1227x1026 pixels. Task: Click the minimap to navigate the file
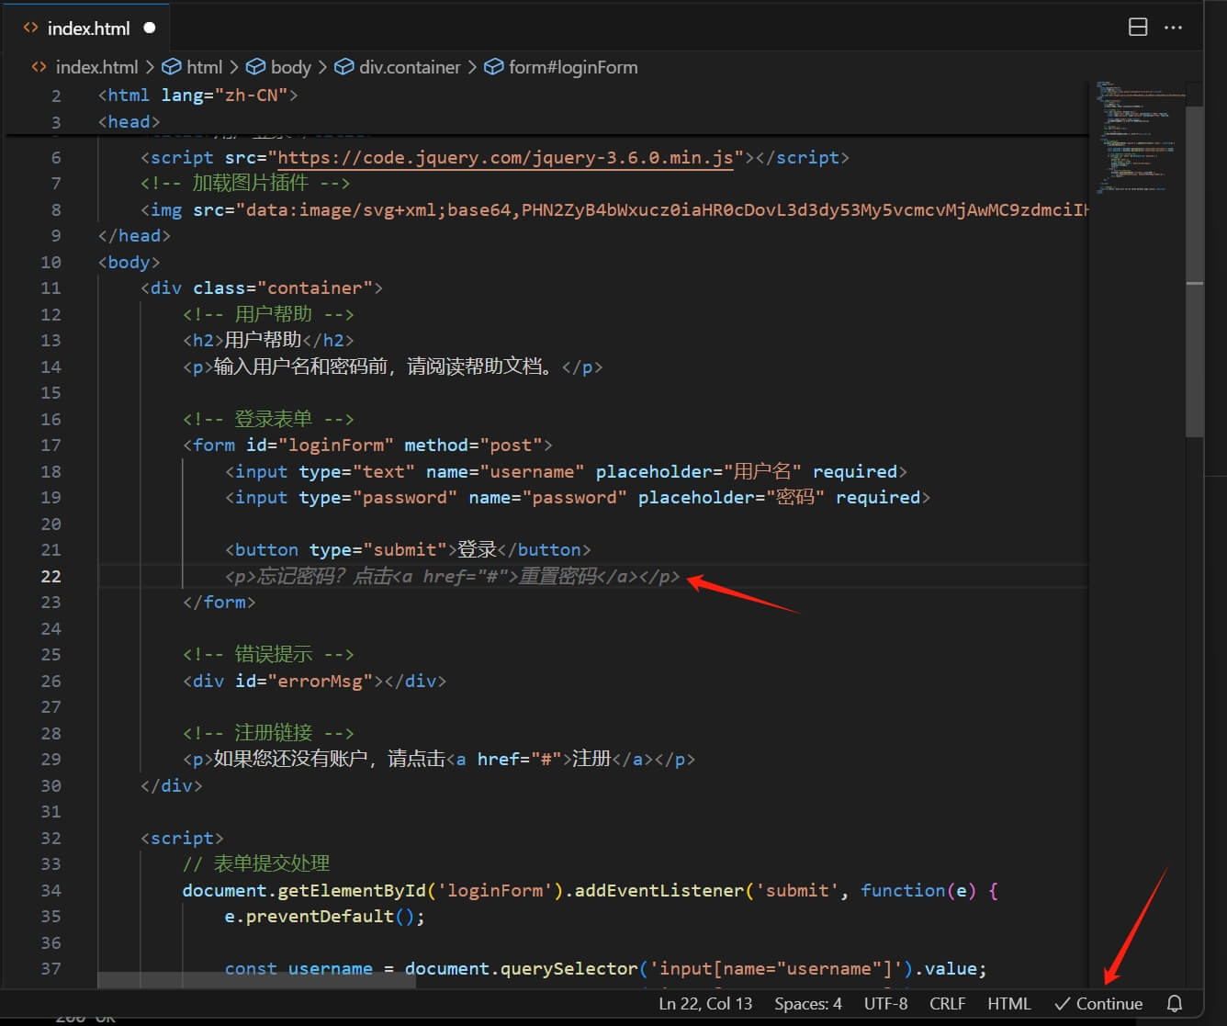(1139, 138)
